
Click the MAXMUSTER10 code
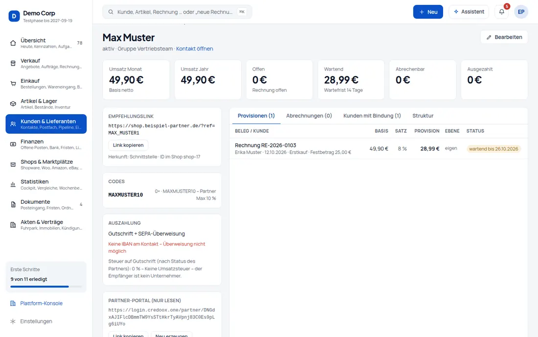click(x=126, y=195)
